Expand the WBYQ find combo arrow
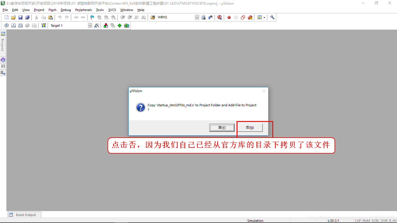This screenshot has width=397, height=223. click(x=197, y=17)
